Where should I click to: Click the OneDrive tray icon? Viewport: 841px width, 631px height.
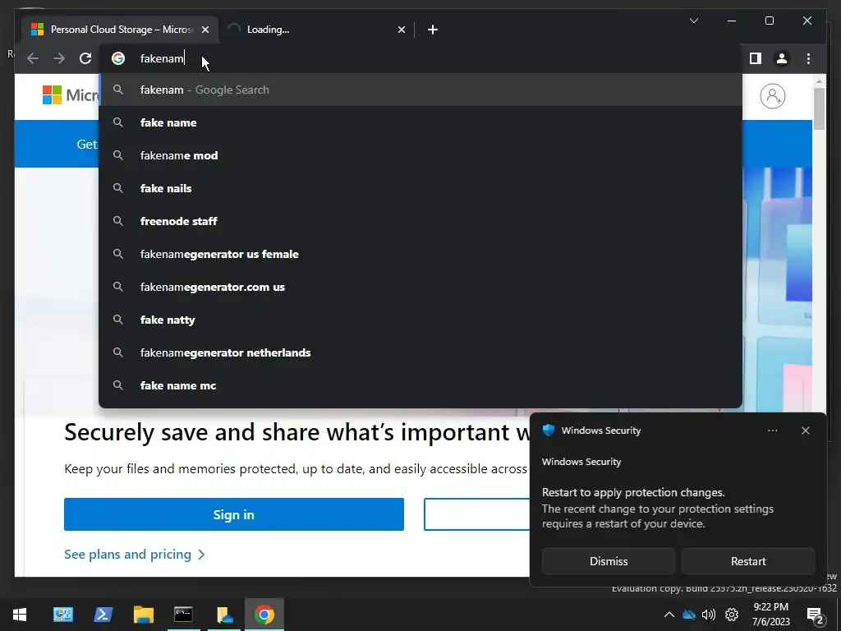(x=689, y=615)
